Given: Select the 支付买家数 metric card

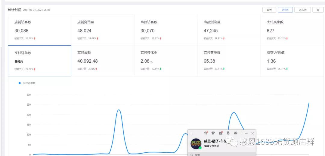Looking at the screenshot, I should pyautogui.click(x=292, y=30).
